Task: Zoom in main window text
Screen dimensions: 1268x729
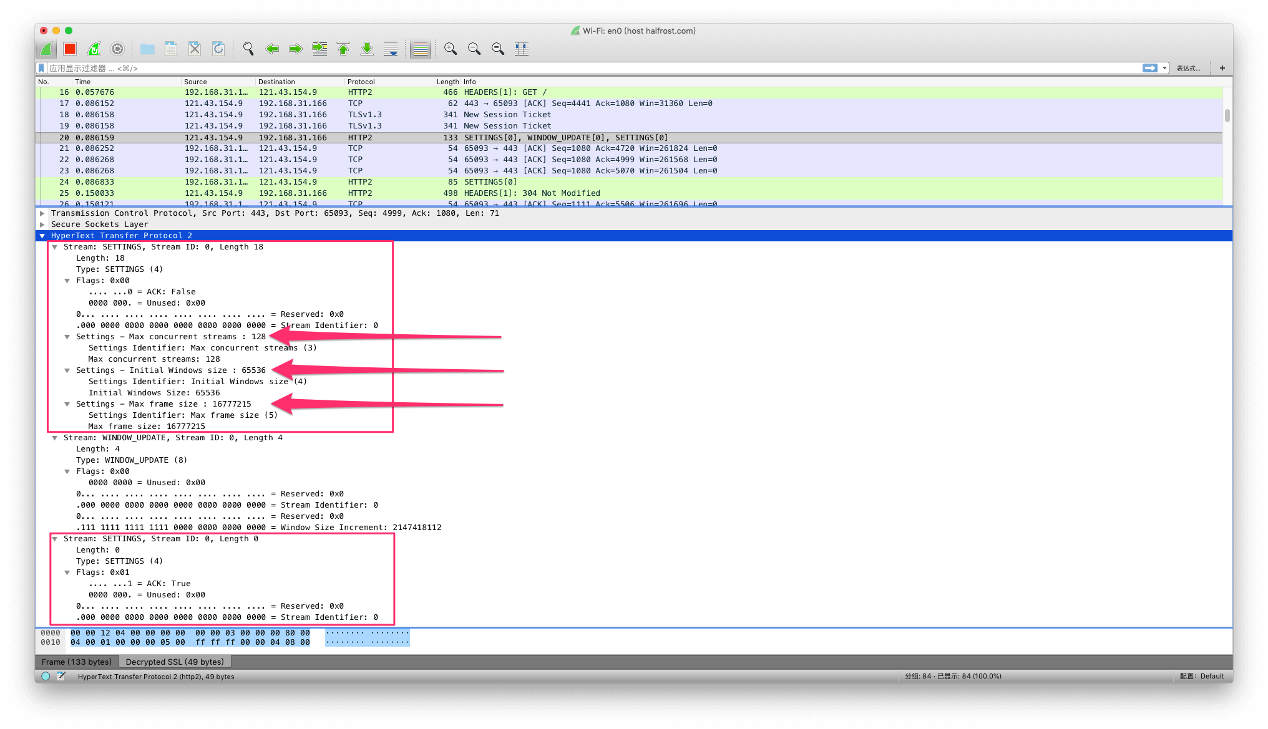Action: (451, 49)
